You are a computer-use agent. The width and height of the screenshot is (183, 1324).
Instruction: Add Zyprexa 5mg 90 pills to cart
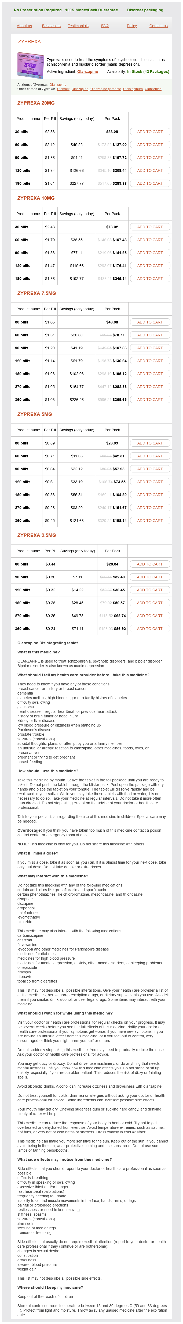150,469
